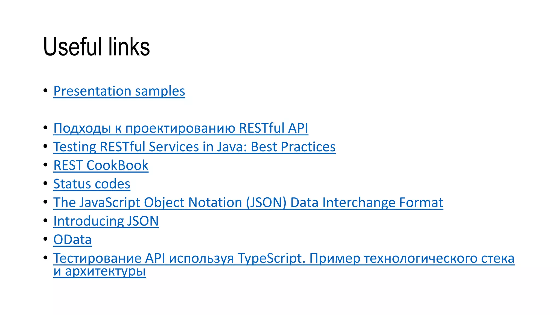This screenshot has width=560, height=315.
Task: Click the bullet before Тестирование API
Action: (45, 258)
